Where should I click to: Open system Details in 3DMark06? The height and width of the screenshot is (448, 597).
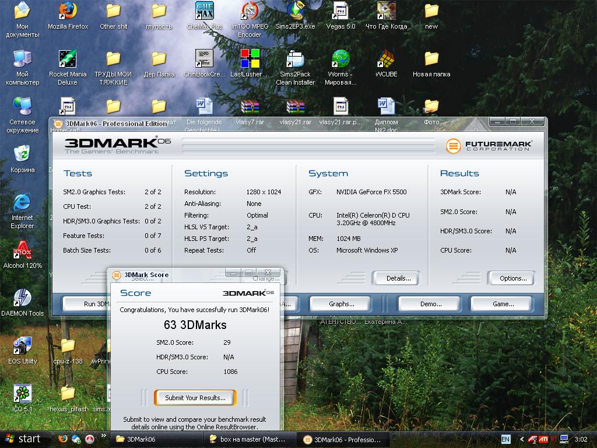(396, 278)
